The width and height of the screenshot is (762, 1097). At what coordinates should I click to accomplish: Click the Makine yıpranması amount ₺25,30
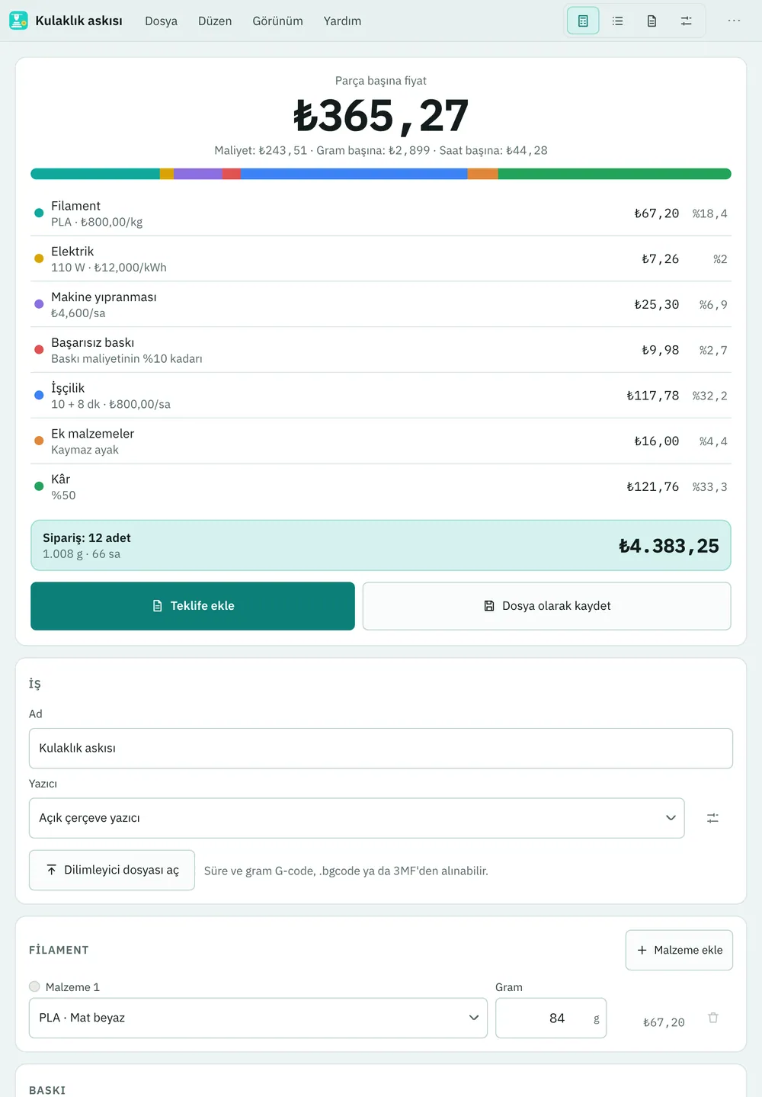click(x=657, y=305)
